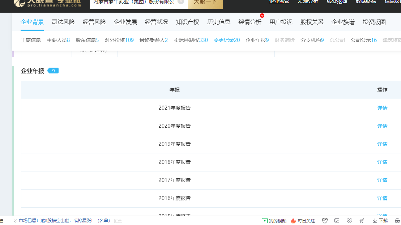The width and height of the screenshot is (401, 225).
Task: Open the 市场已爆 news headline link
Action: point(64,221)
